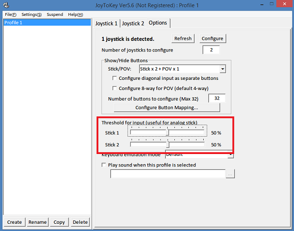
Task: Select the Options tab
Action: coord(158,23)
